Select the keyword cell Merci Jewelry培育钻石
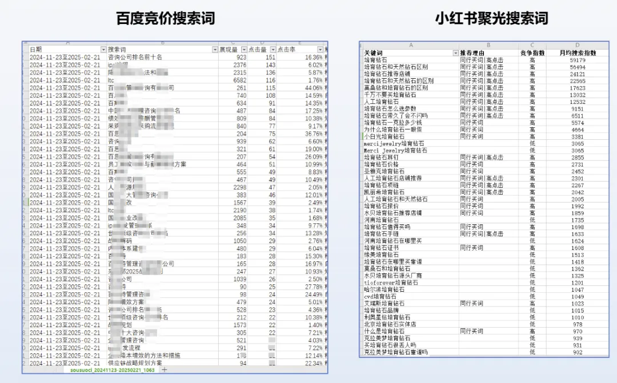The width and height of the screenshot is (617, 383). [411, 150]
